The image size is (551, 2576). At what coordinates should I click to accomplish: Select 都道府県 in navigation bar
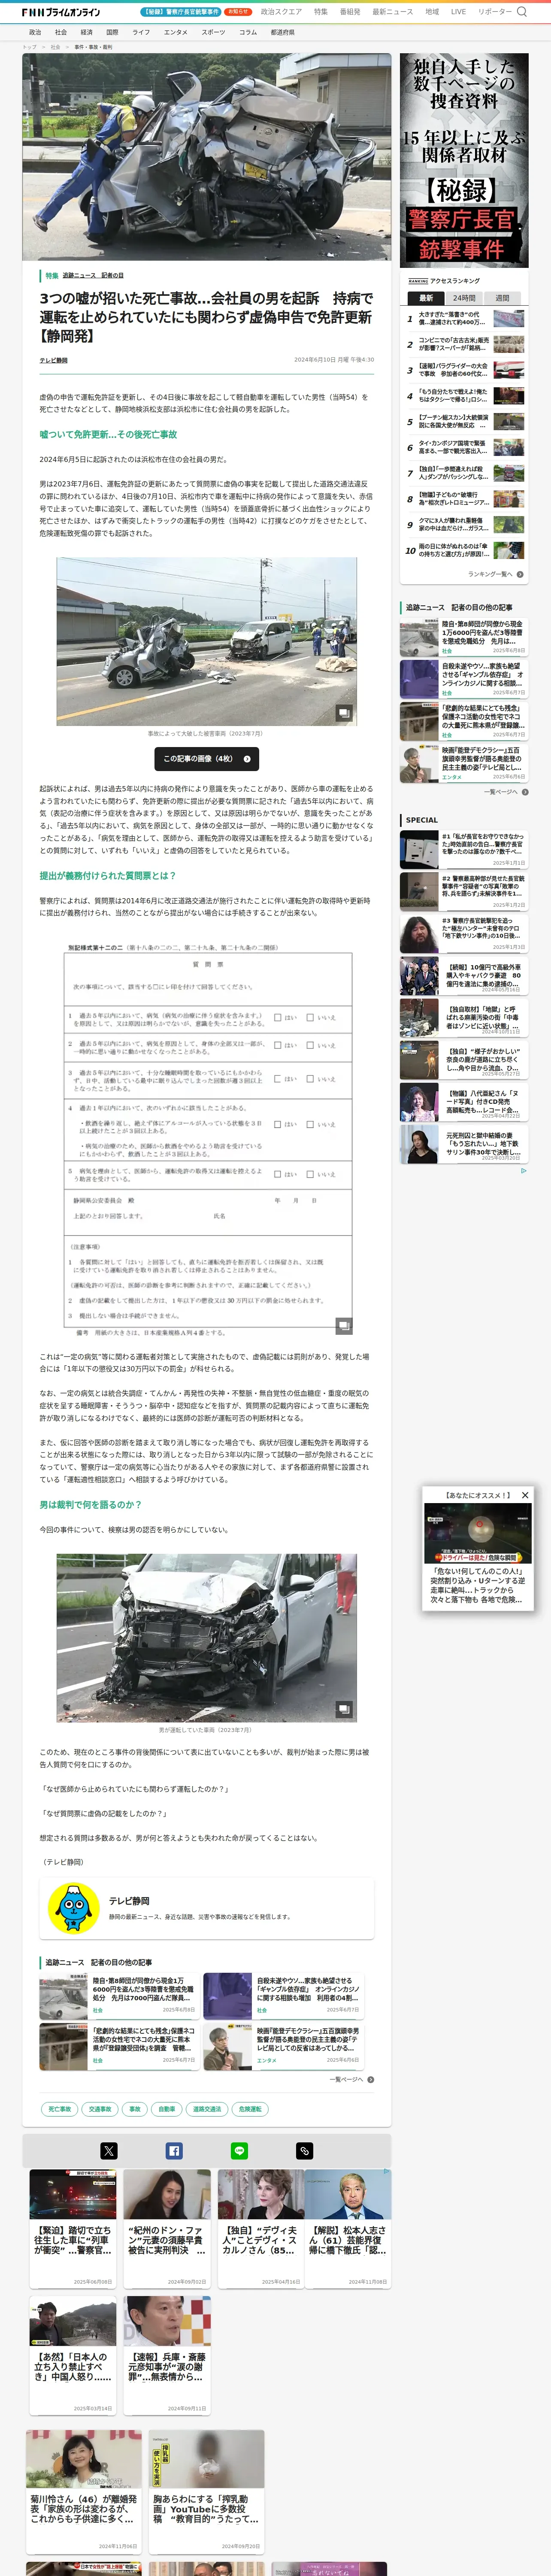click(x=282, y=32)
